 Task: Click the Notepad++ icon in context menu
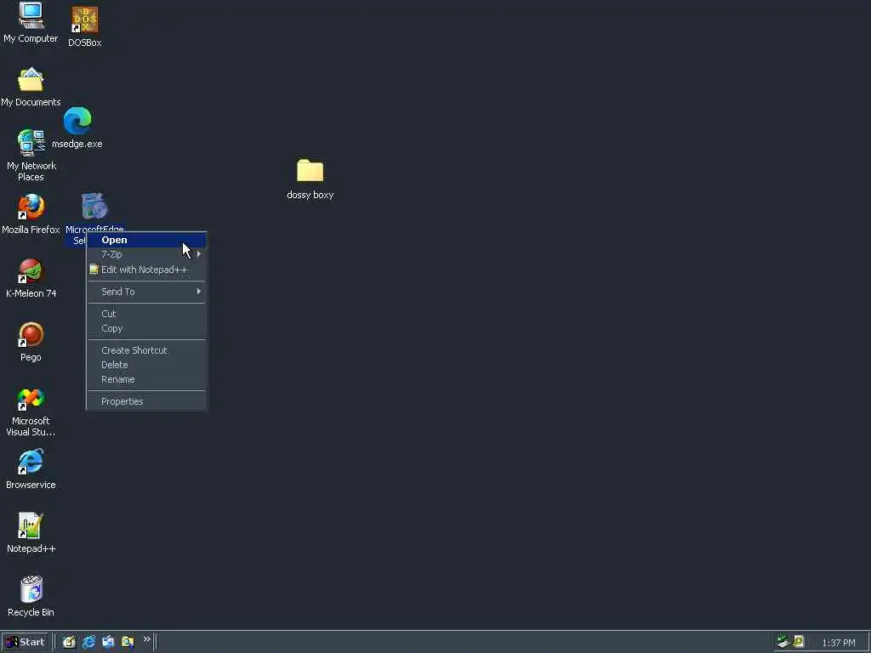point(94,270)
